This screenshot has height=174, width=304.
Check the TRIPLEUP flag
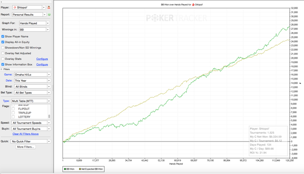pyautogui.click(x=13, y=113)
